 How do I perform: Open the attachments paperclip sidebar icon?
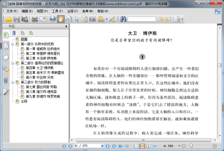coord(6,81)
